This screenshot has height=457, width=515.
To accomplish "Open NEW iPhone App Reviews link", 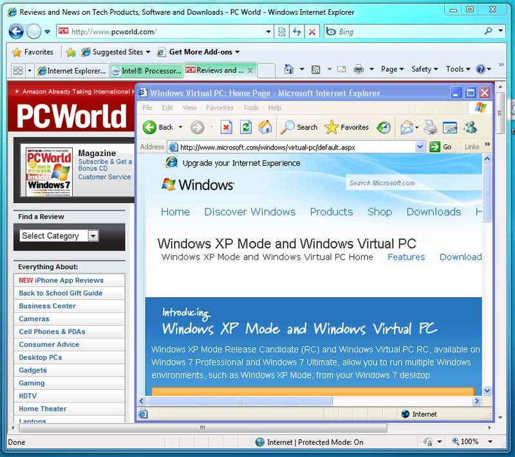I will (x=61, y=280).
